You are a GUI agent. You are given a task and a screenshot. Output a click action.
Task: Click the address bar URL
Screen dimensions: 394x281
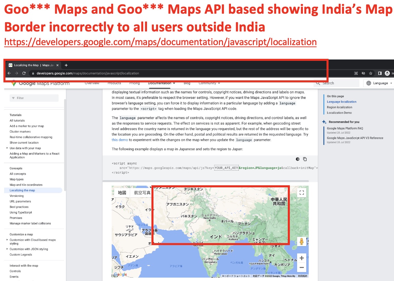(x=88, y=73)
